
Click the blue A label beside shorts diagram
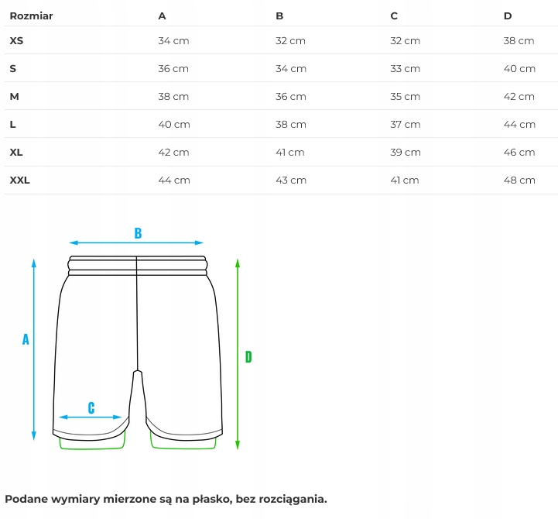(x=26, y=339)
